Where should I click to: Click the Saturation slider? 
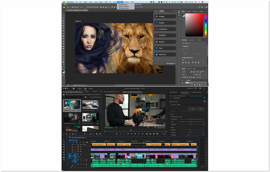[190, 124]
